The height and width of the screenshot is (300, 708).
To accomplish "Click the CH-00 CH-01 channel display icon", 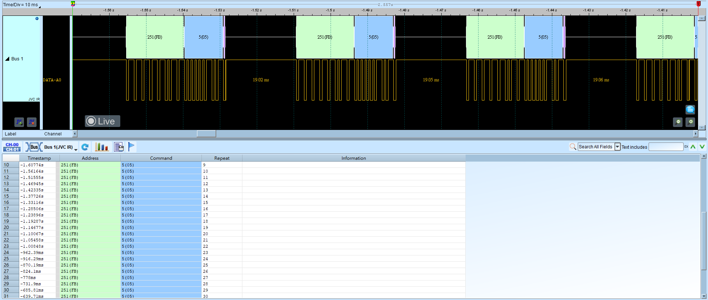I will click(x=12, y=147).
